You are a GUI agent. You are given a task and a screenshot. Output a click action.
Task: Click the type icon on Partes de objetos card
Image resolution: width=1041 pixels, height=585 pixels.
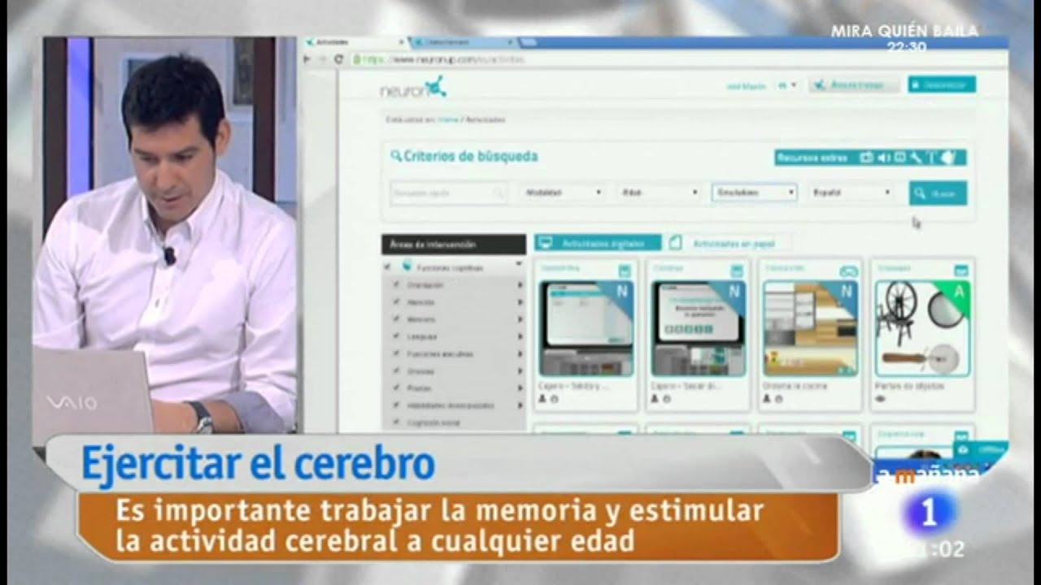pos(960,271)
